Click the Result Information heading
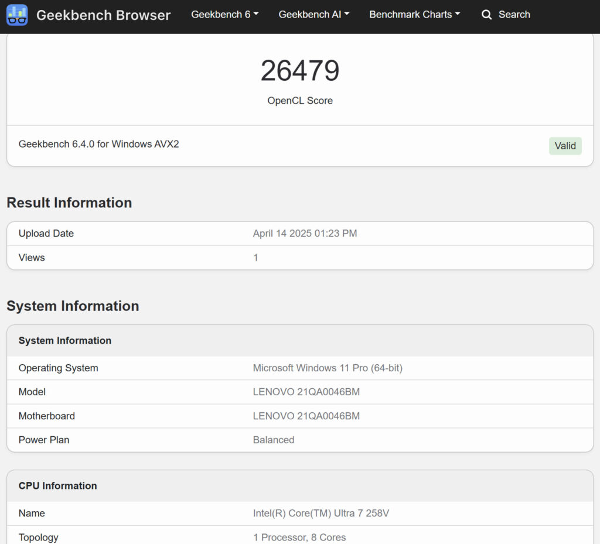 [69, 203]
